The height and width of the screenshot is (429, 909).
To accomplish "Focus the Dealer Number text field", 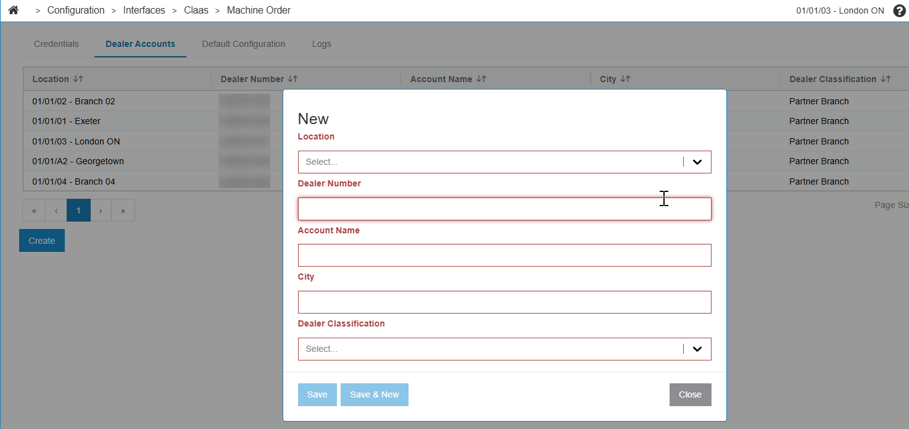I will click(x=504, y=209).
